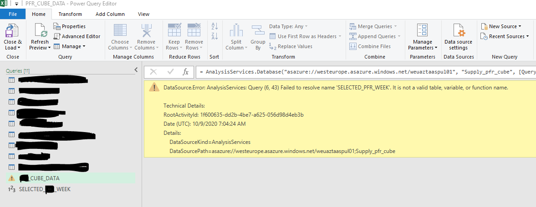This screenshot has height=207, width=536.
Task: Switch to the Home tab
Action: point(39,14)
